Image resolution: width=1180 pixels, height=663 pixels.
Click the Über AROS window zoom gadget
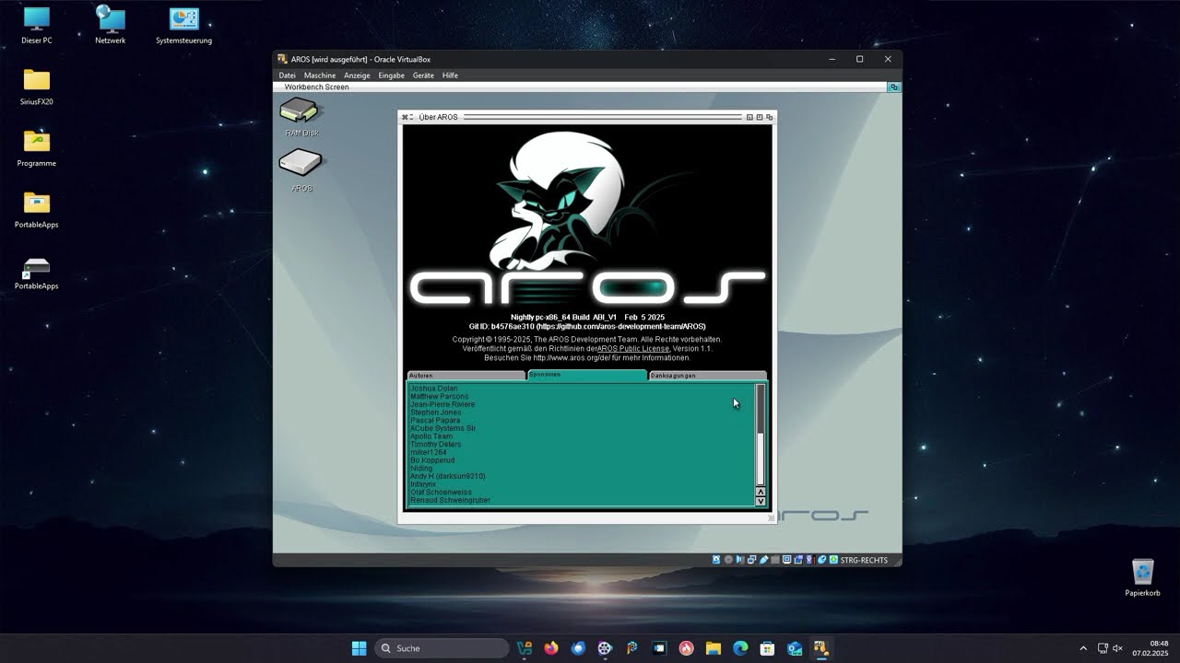point(760,117)
